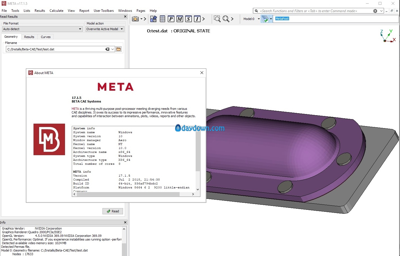Click the About dialog horizontal scrollbar
Viewport: 400px width, 256px height.
tap(128, 194)
